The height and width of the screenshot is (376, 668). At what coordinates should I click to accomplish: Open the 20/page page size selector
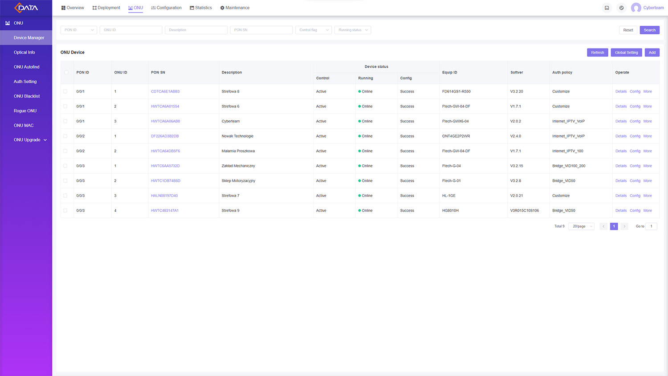[x=581, y=226]
